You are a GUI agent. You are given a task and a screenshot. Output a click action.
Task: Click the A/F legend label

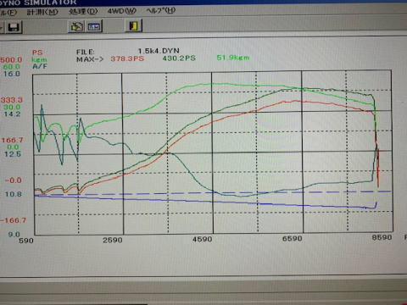(x=40, y=66)
